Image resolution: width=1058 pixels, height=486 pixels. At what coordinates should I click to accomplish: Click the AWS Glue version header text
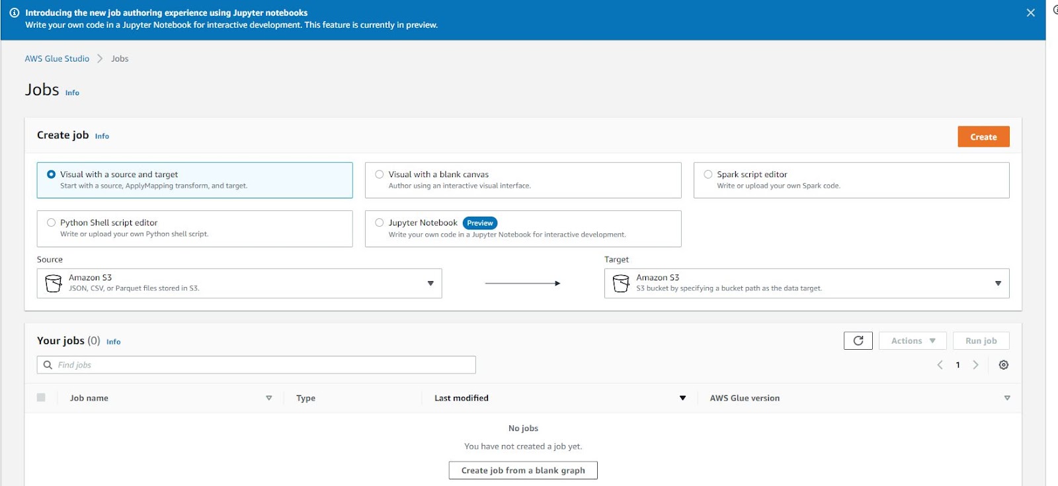pyautogui.click(x=745, y=398)
